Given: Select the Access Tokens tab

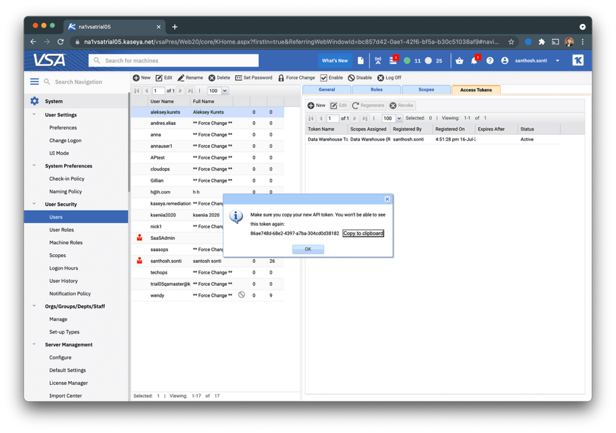Looking at the screenshot, I should pyautogui.click(x=476, y=89).
